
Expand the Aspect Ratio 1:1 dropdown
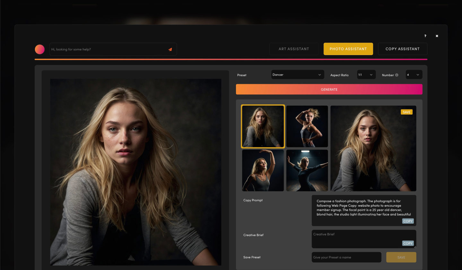point(366,75)
